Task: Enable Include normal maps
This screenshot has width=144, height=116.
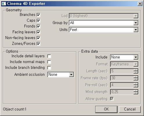Action: coord(49,62)
